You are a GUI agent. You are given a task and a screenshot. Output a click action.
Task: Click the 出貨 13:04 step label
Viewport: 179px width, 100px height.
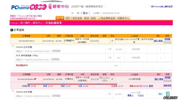pos(83,86)
